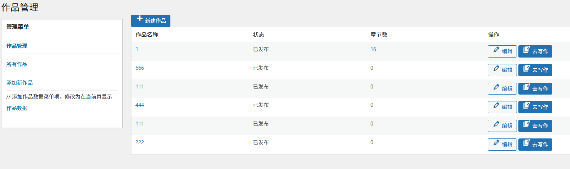
Task: Click pencil edit icon in first row
Action: [x=496, y=50]
